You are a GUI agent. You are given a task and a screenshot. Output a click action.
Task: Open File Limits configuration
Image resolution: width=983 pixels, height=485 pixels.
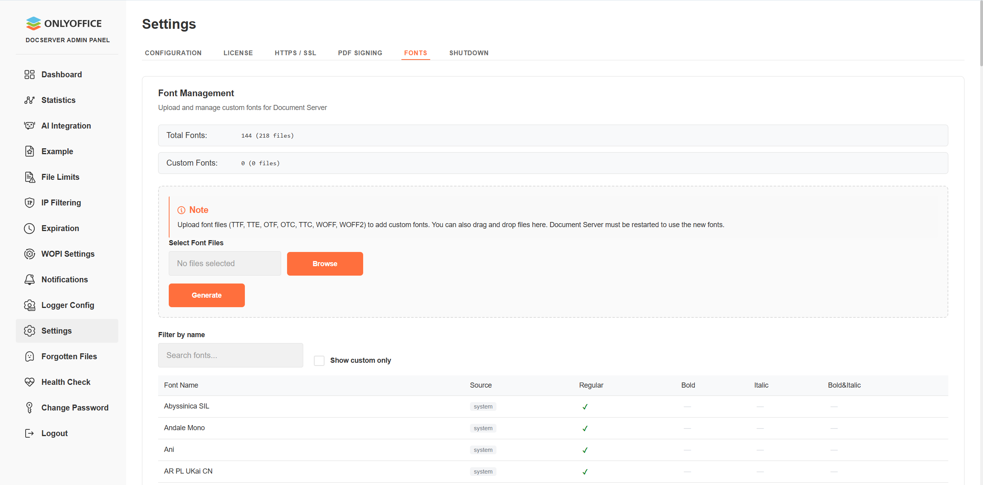coord(60,177)
